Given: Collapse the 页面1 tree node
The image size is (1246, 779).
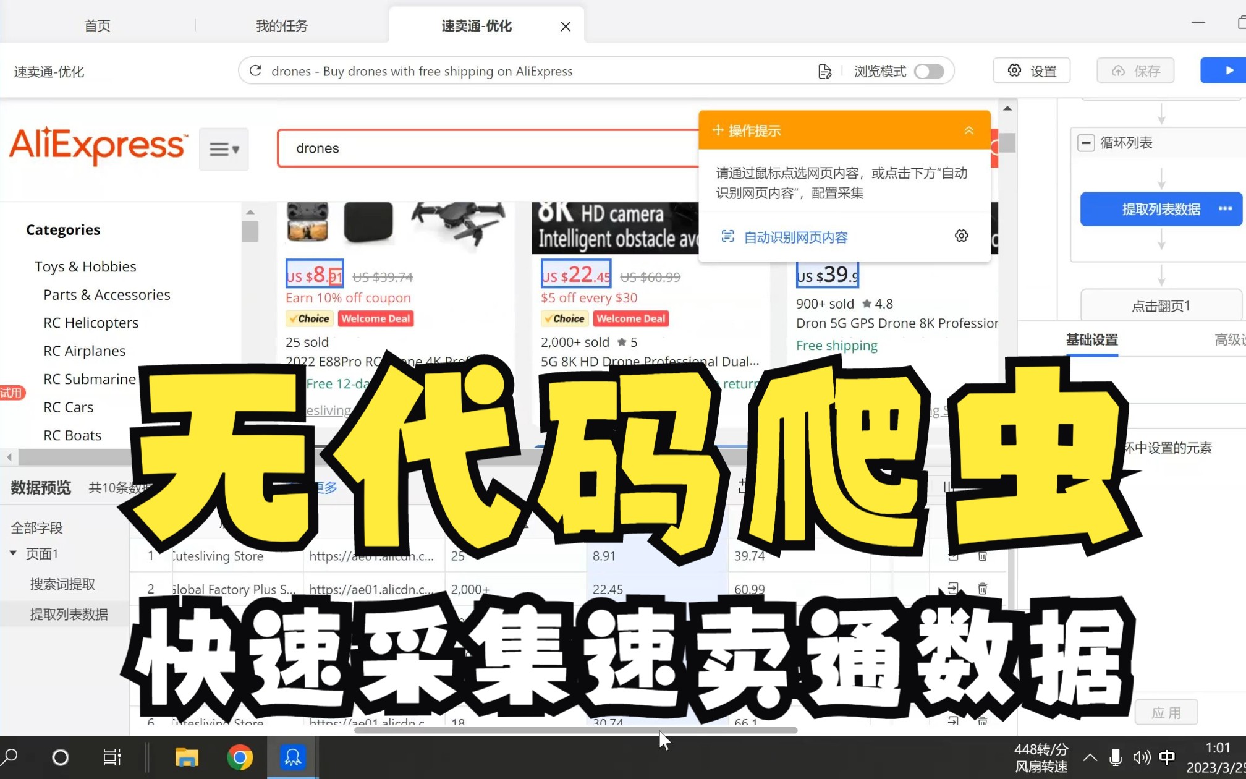Looking at the screenshot, I should tap(13, 553).
